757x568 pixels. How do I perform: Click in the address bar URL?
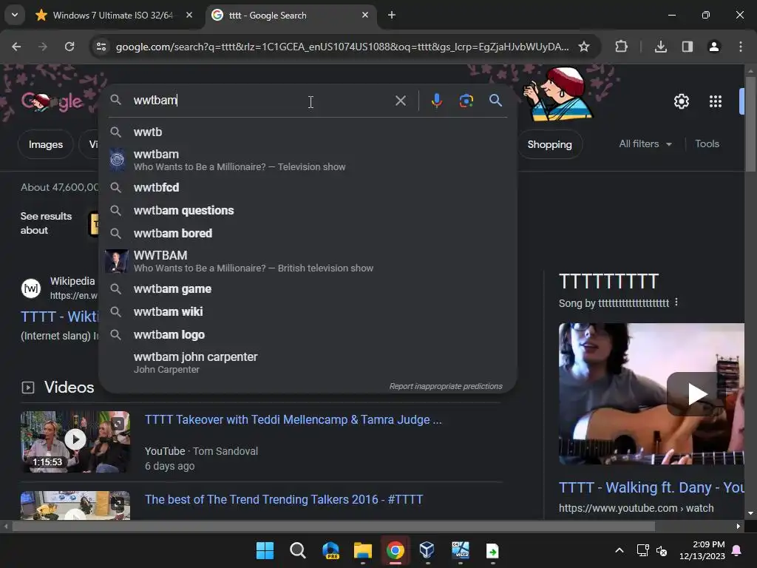coord(342,47)
